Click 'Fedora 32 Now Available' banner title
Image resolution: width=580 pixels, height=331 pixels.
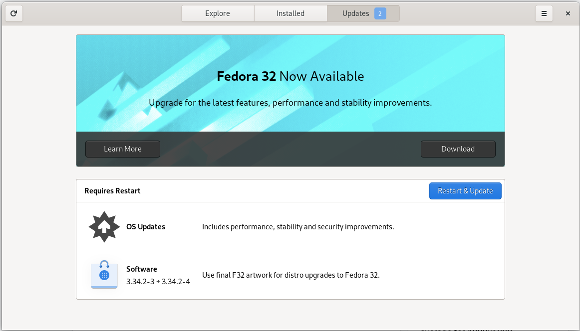290,76
